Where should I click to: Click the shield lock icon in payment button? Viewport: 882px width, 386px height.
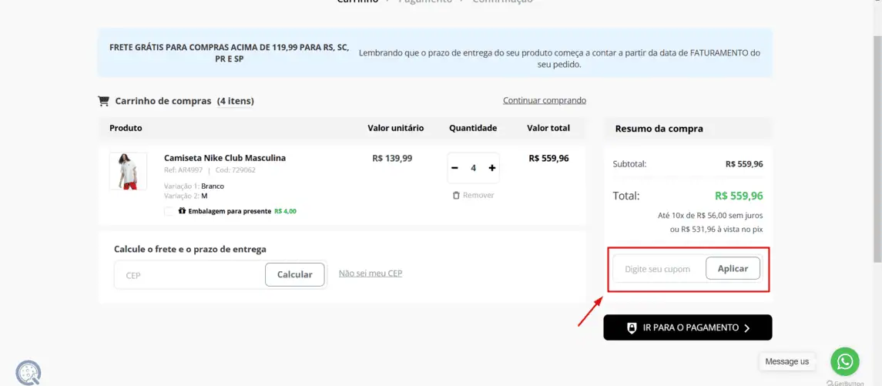pos(632,328)
